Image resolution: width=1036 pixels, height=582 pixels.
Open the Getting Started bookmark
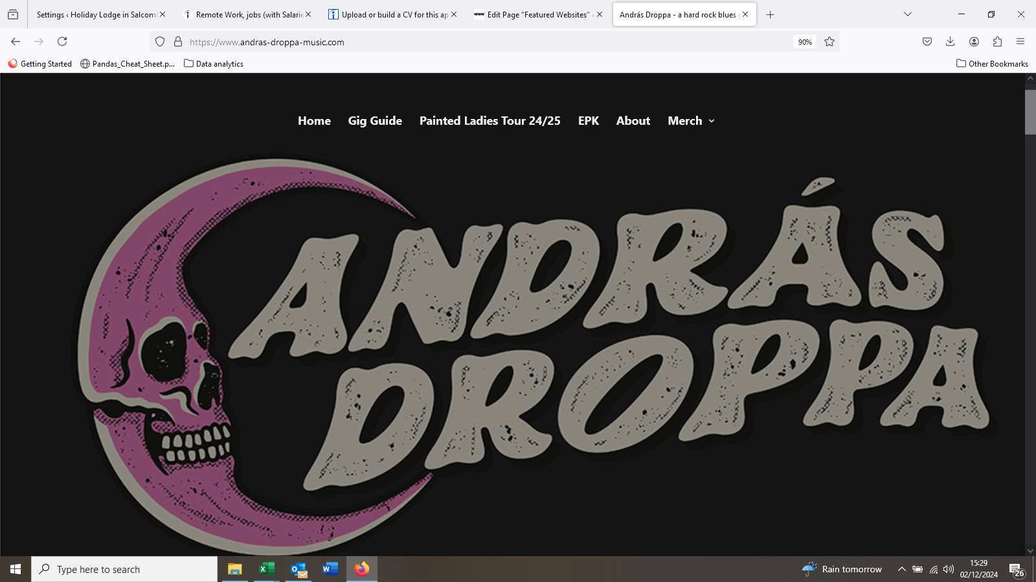coord(40,63)
